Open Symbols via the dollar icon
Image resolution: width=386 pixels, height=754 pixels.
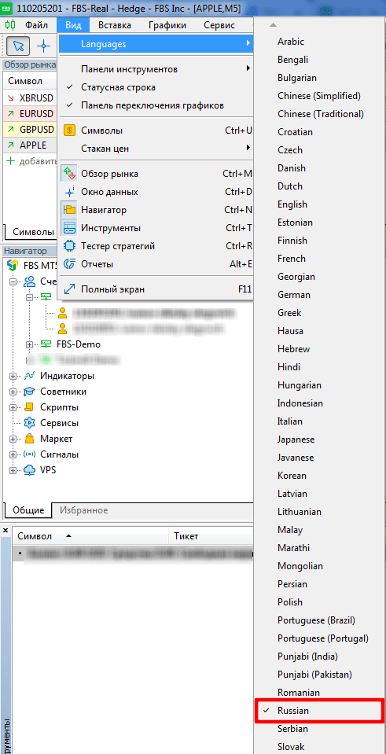[x=70, y=131]
